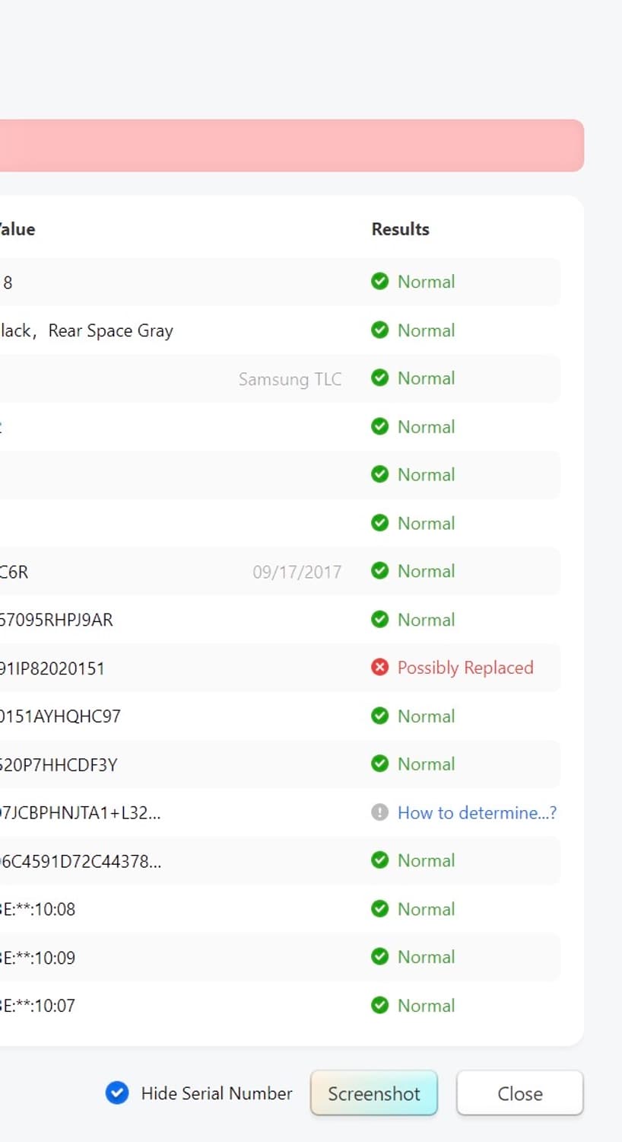The image size is (622, 1142).
Task: Click the Screenshot button
Action: [373, 1093]
